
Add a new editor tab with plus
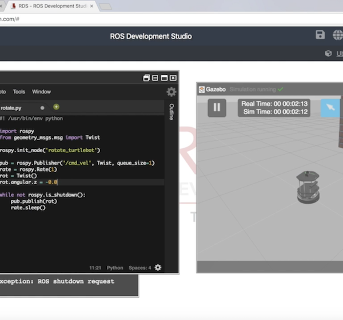point(56,107)
